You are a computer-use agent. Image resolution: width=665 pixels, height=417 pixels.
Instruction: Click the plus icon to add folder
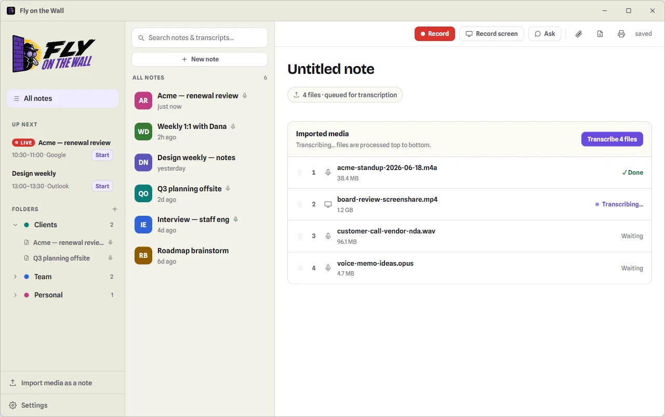(x=115, y=209)
